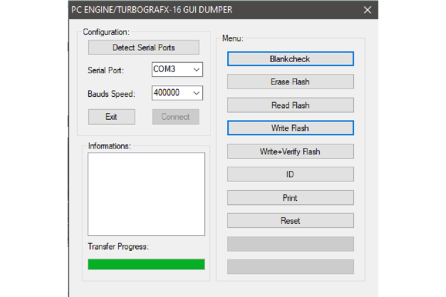Click the window title bar text

(152, 10)
